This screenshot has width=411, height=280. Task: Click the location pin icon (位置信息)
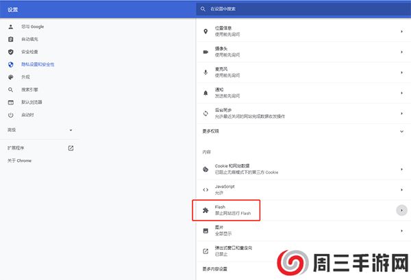205,31
